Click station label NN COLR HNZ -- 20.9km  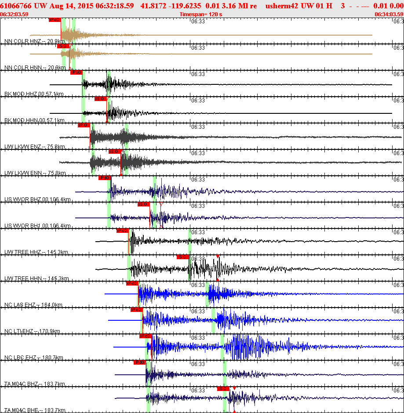(x=35, y=41)
